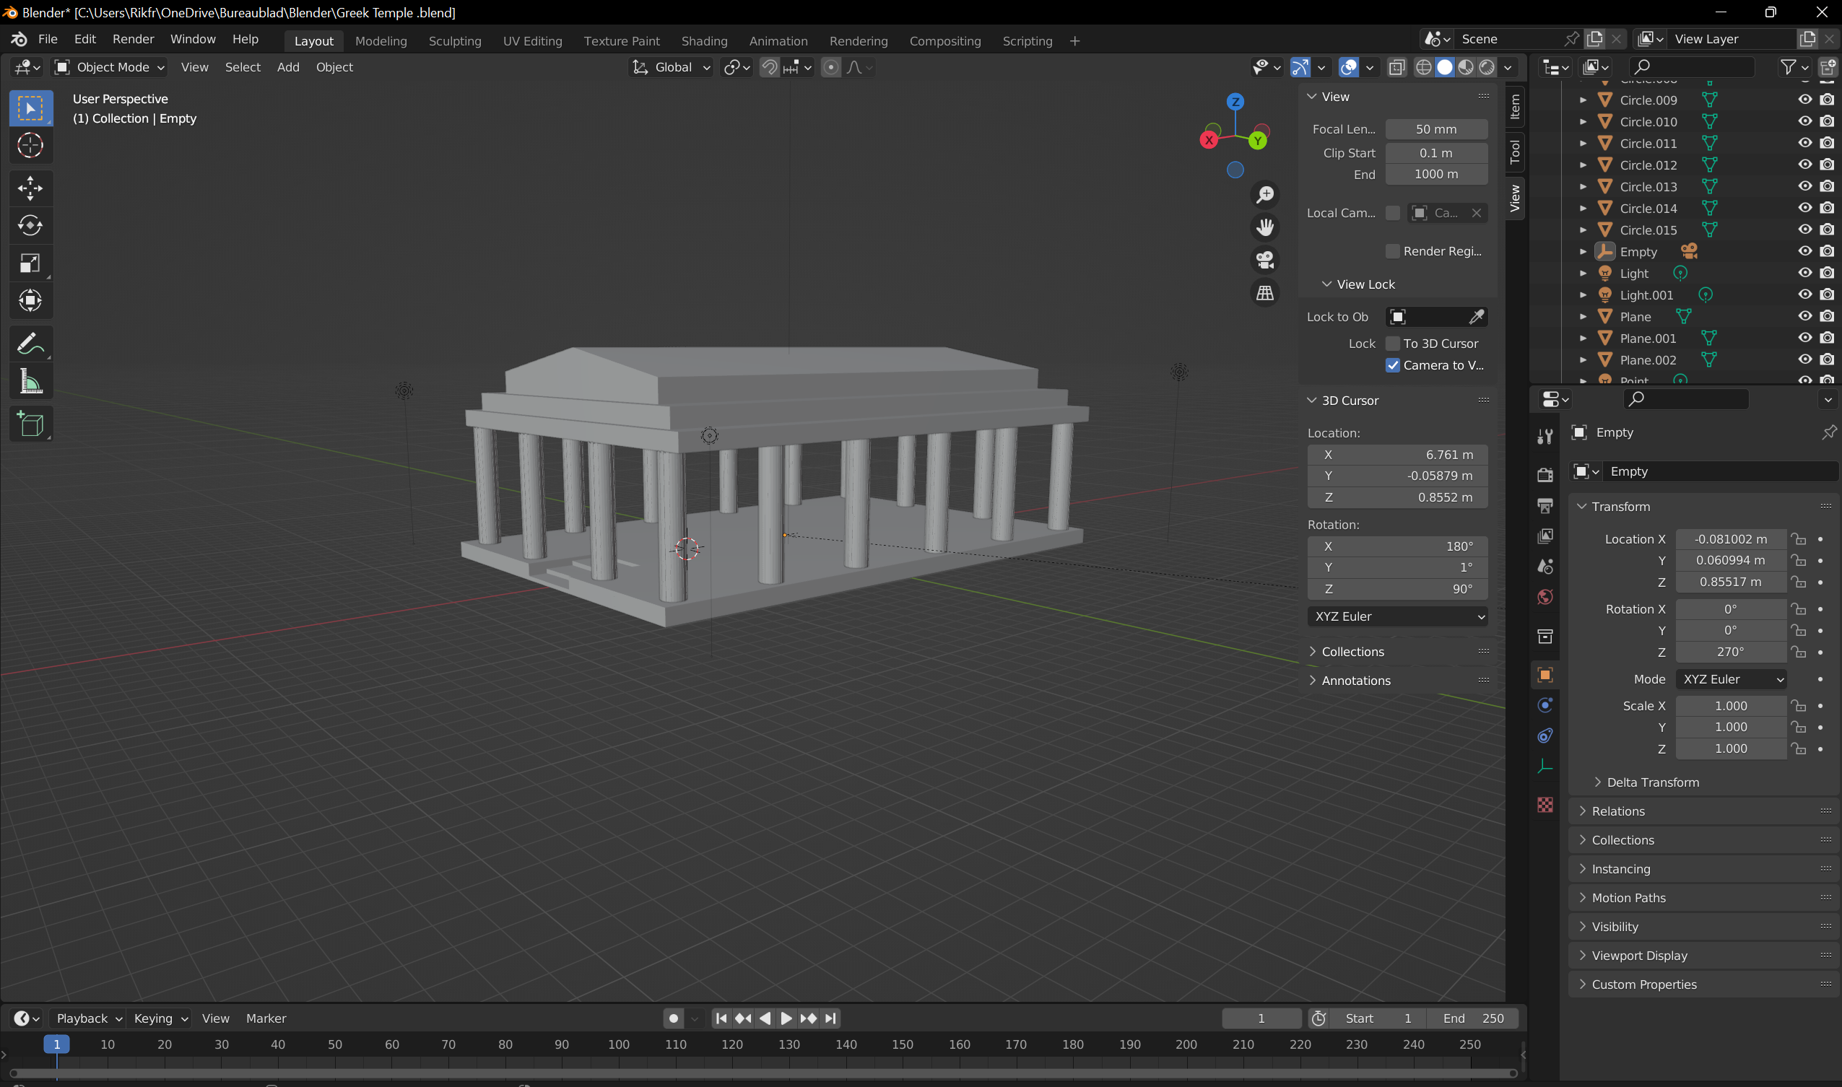Open the Annotate tool
This screenshot has width=1842, height=1087.
pos(30,344)
